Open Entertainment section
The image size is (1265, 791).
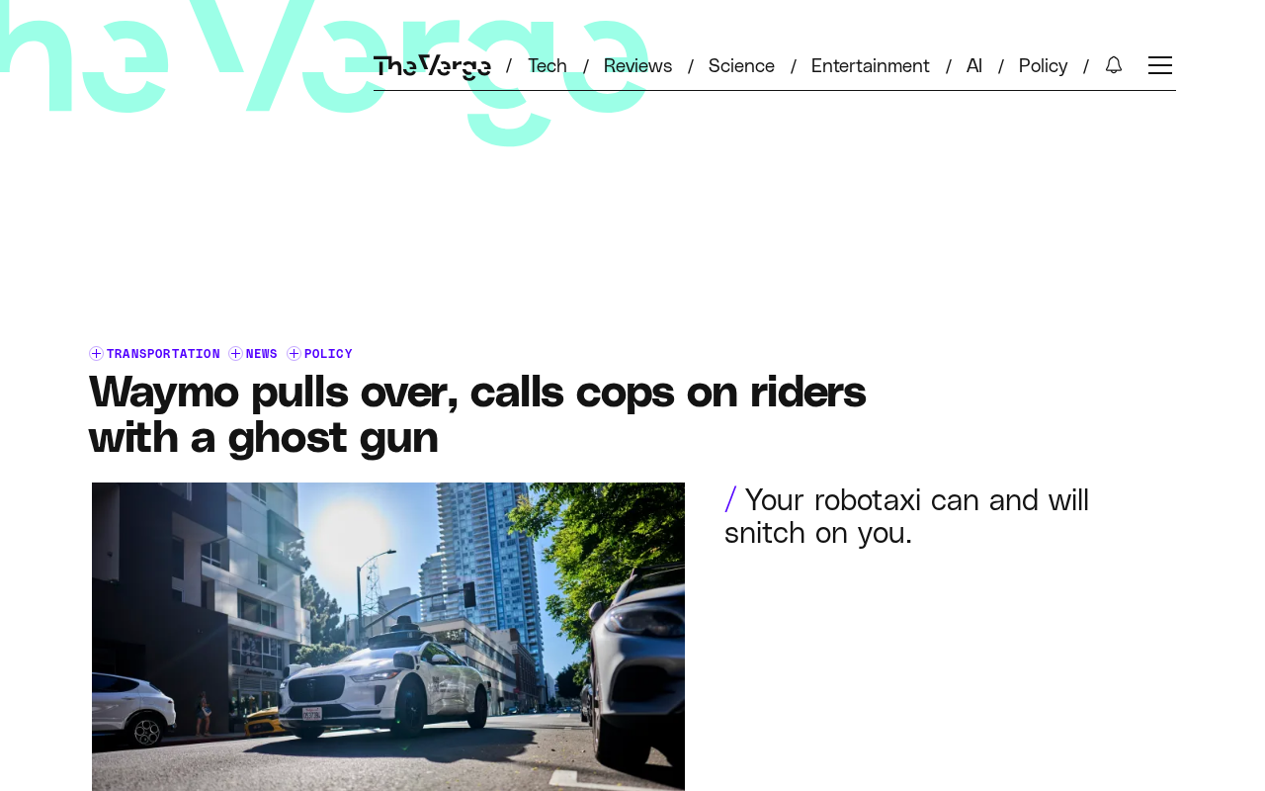871,65
